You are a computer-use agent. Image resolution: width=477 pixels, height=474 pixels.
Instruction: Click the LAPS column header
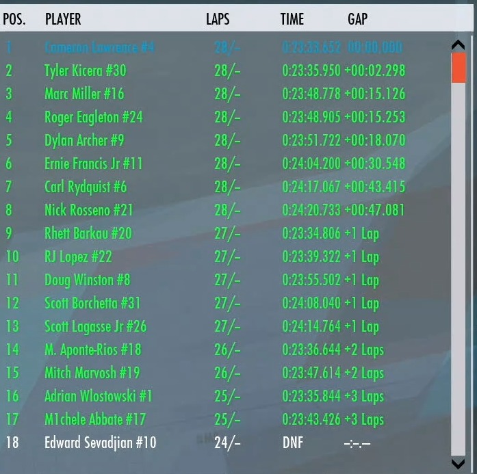pos(218,19)
